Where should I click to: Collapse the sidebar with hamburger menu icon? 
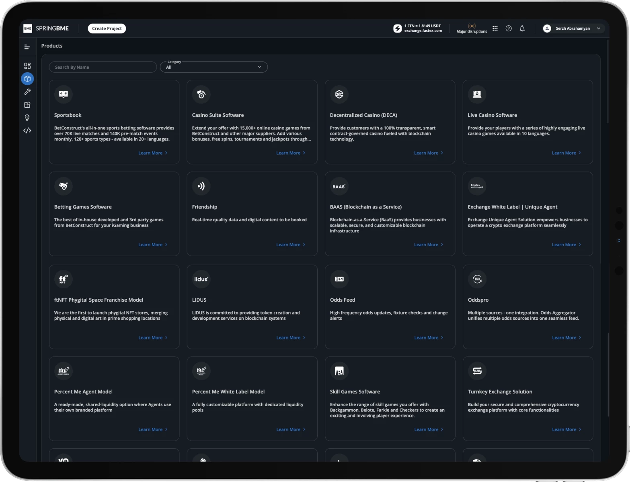(x=27, y=47)
